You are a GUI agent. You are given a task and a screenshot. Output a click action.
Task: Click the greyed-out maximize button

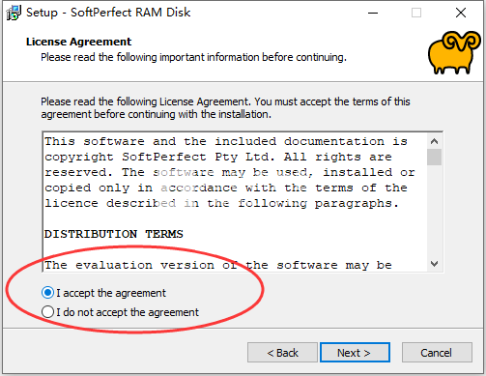(x=416, y=13)
